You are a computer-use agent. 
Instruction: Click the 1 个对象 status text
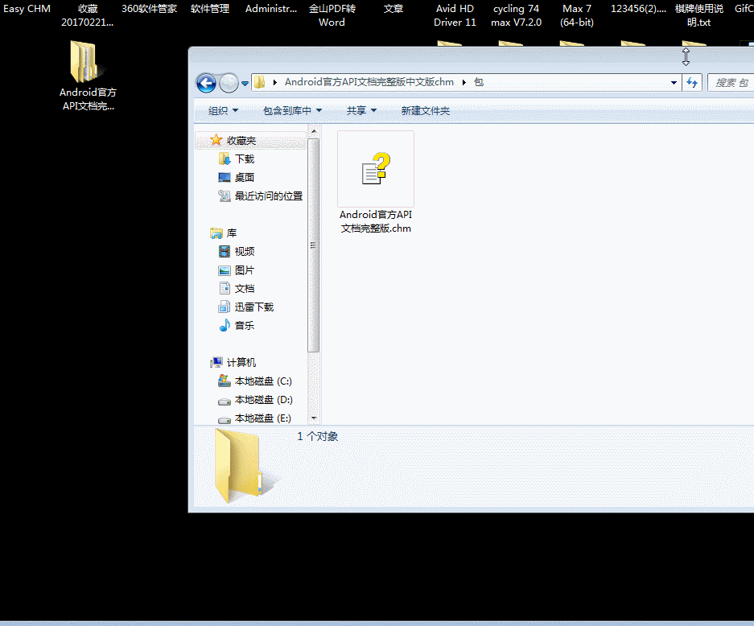pyautogui.click(x=317, y=436)
